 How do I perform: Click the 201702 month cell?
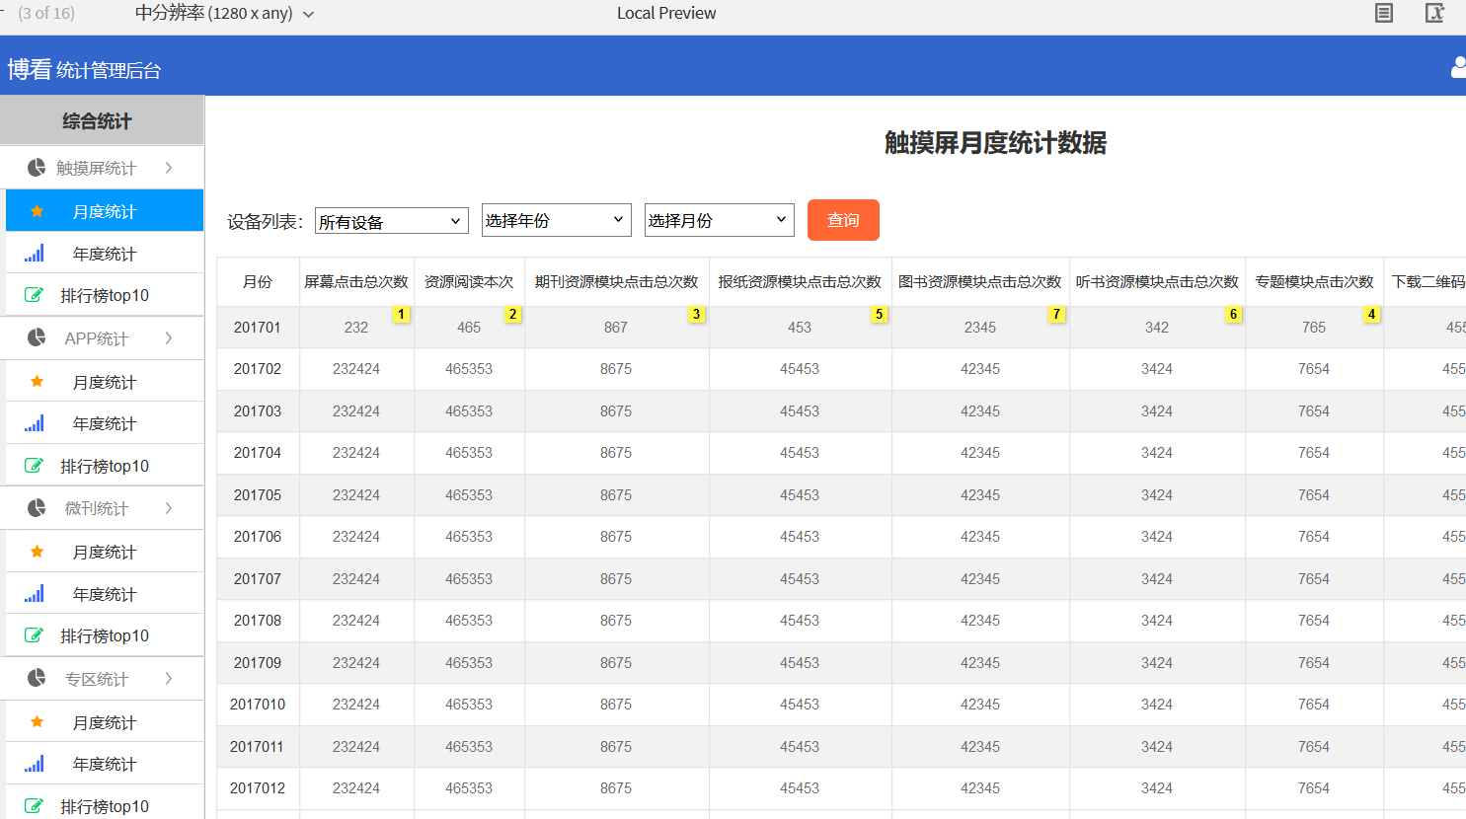[x=258, y=369]
